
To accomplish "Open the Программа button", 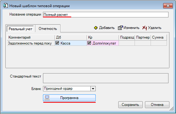I will (69, 98).
